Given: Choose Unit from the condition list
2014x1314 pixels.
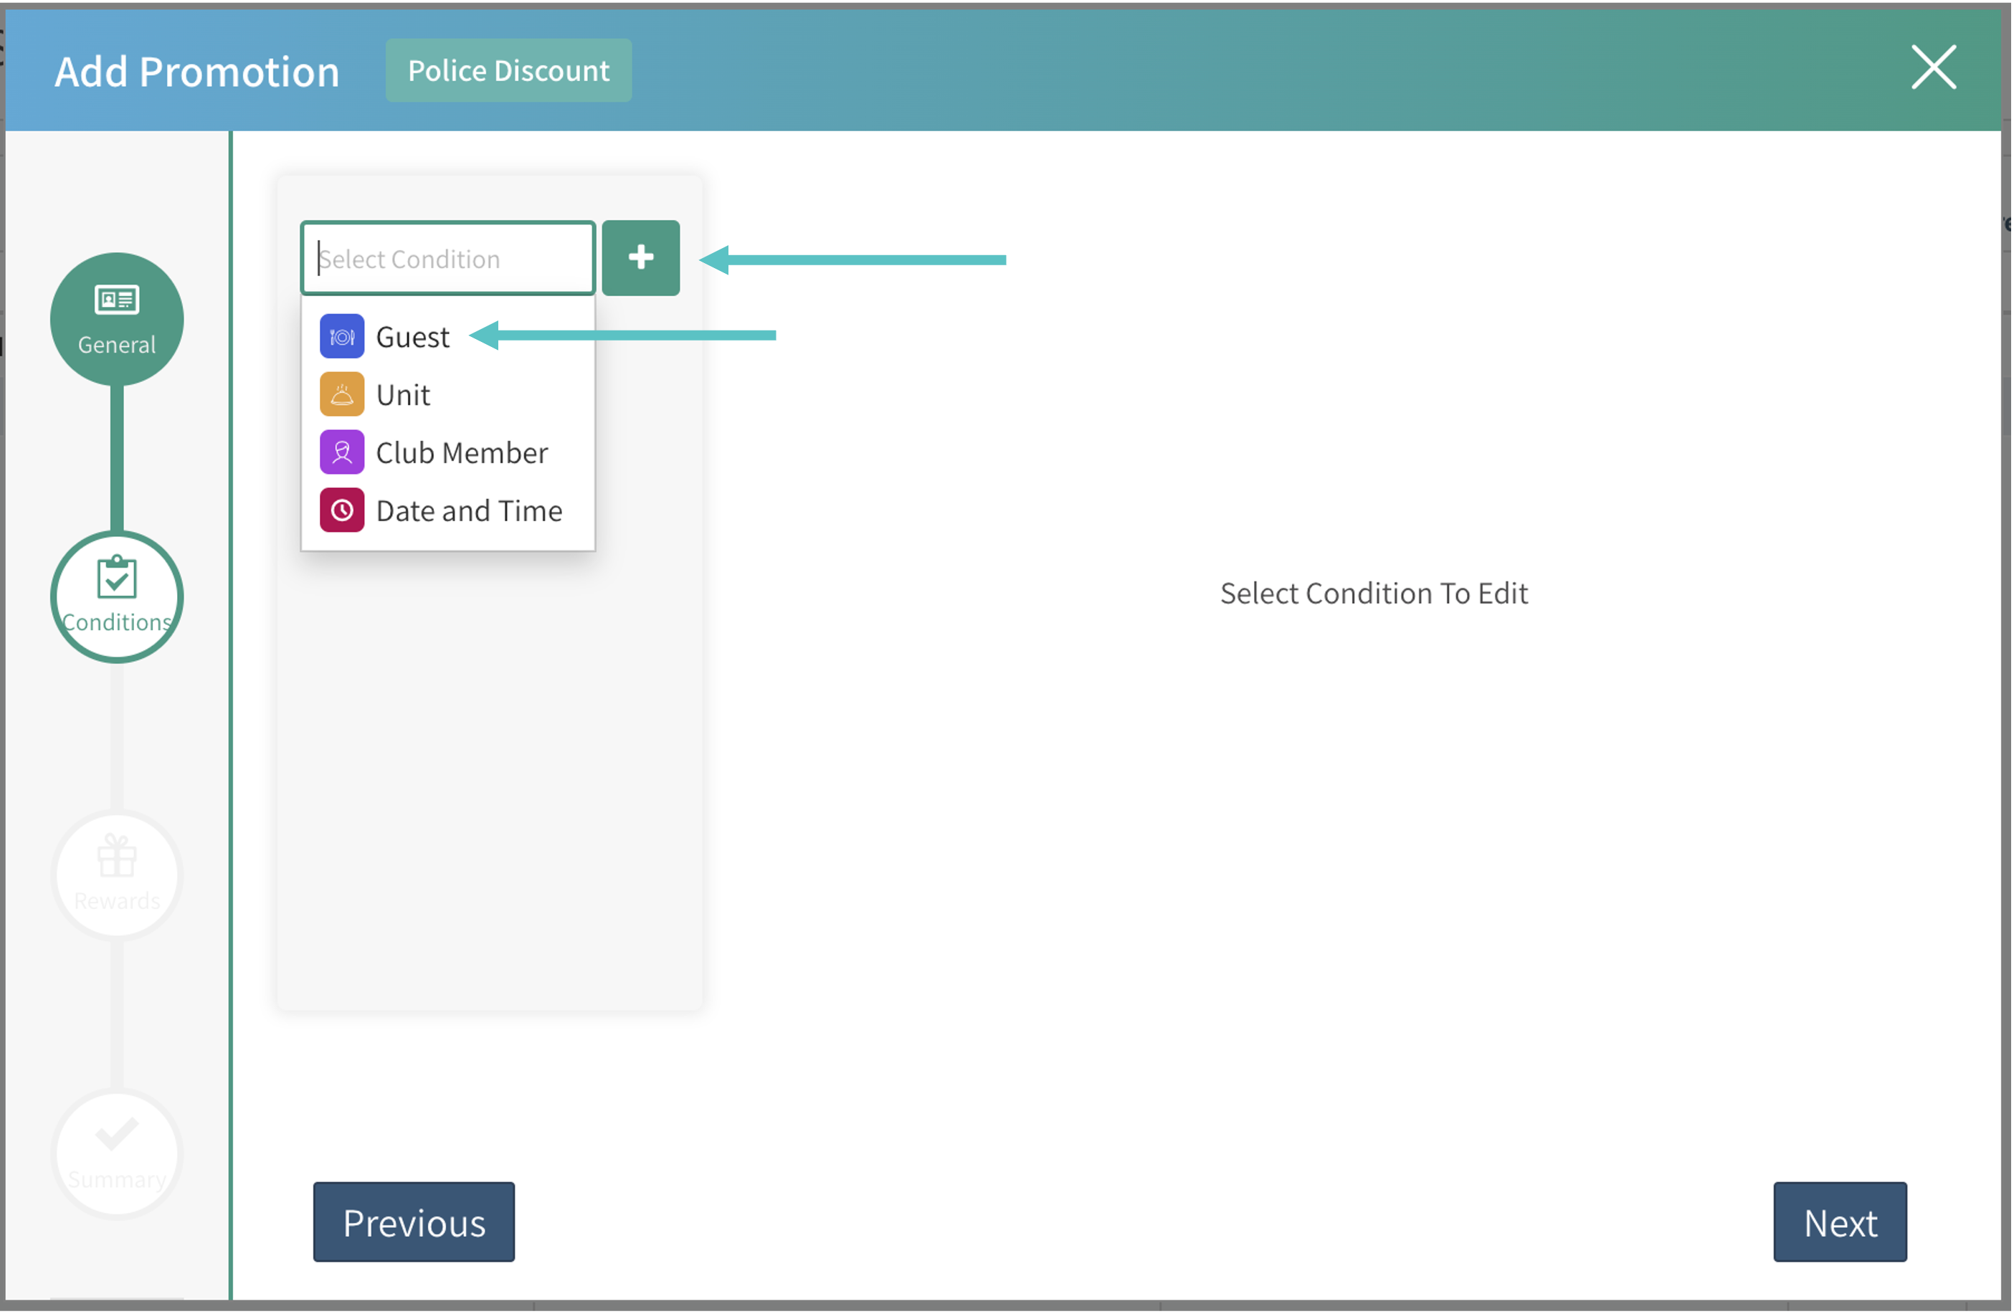Looking at the screenshot, I should [x=403, y=395].
